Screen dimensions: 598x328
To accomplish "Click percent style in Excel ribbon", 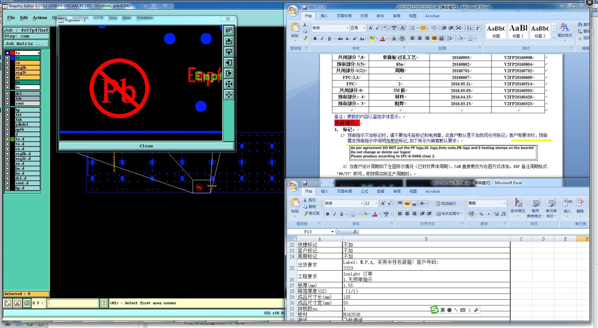I will [481, 214].
